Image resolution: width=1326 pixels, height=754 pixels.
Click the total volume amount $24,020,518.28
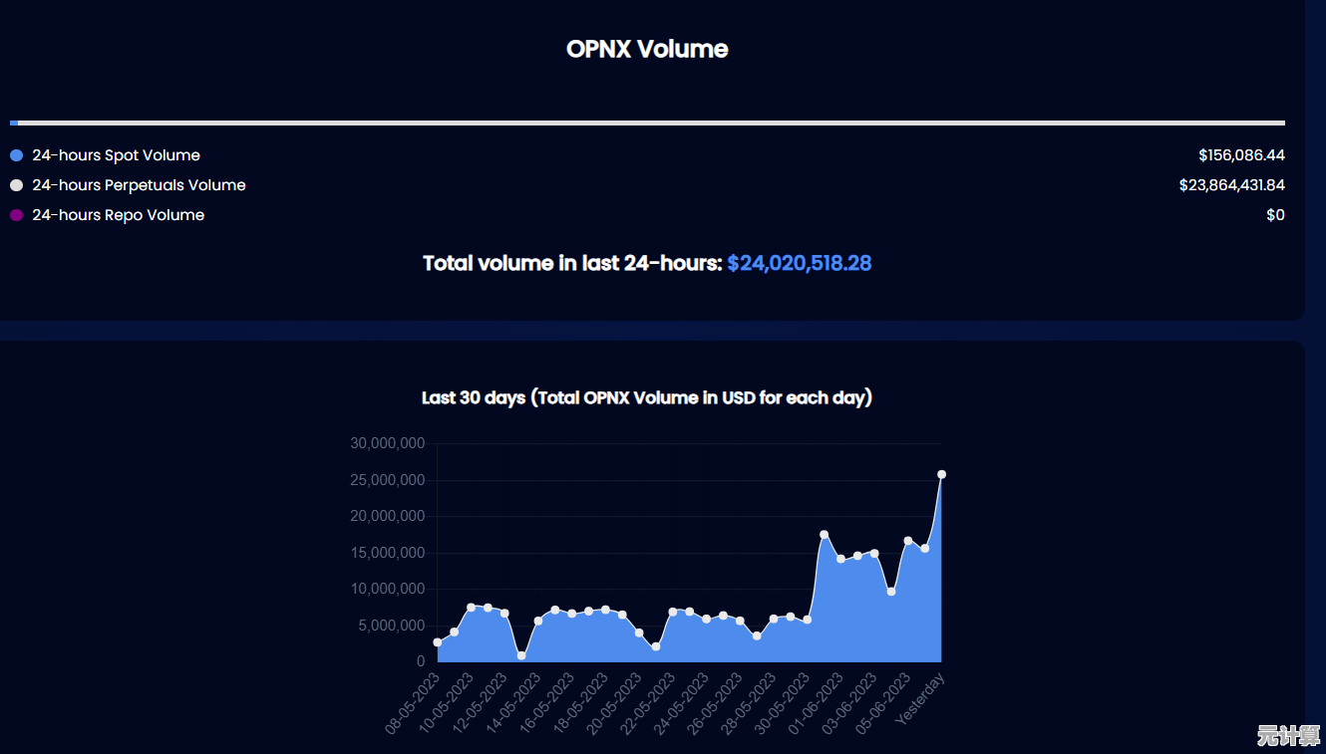[799, 263]
